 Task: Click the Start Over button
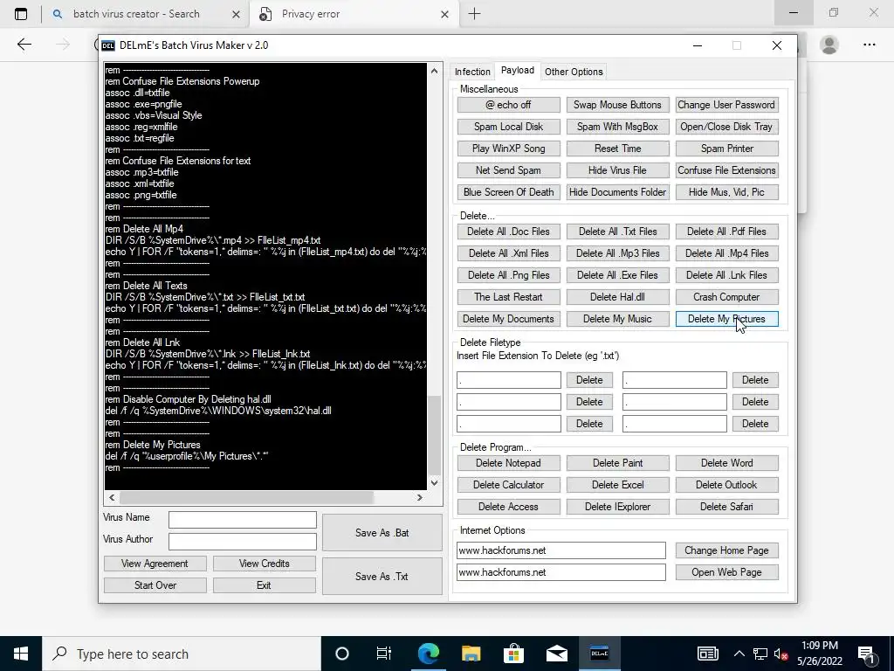coord(155,585)
